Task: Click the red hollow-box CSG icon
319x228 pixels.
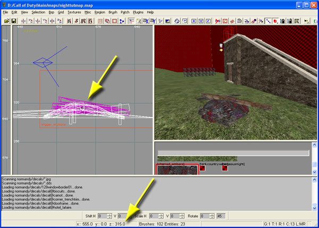Action: coord(114,21)
